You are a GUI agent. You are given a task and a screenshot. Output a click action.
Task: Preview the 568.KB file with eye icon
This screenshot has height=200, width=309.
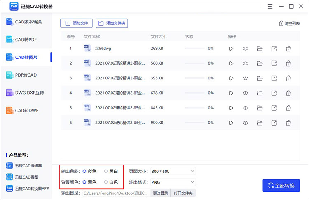[x=246, y=63]
